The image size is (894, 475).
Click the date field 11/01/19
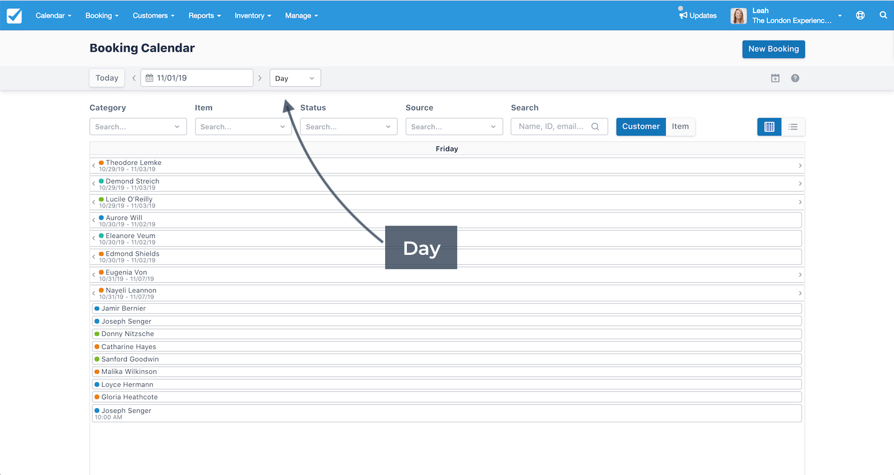196,78
